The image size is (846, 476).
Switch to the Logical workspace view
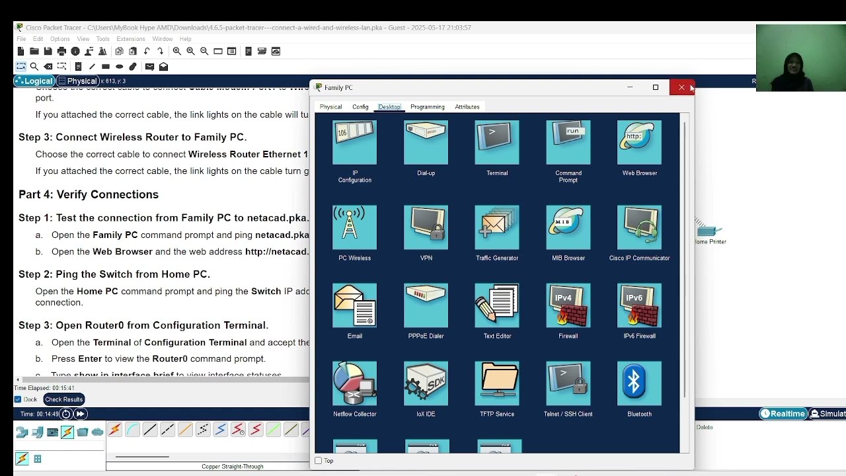pos(34,81)
